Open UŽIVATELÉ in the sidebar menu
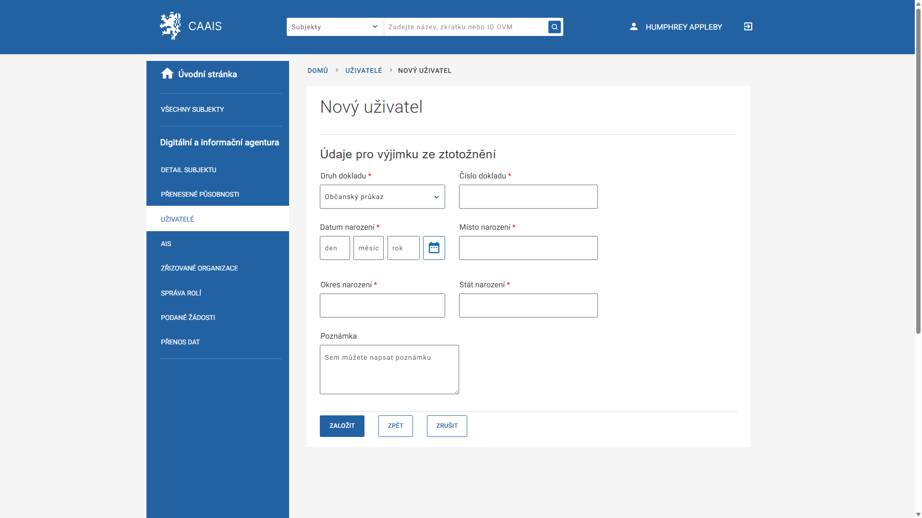The image size is (922, 518). (177, 219)
